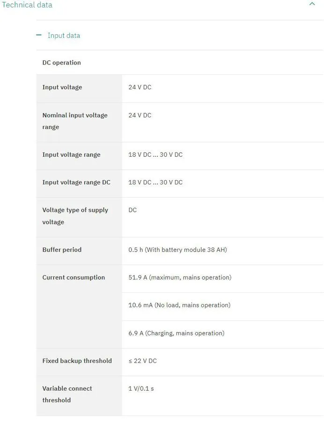Select the Nominal input voltage range label
The width and height of the screenshot is (324, 421).
[75, 121]
